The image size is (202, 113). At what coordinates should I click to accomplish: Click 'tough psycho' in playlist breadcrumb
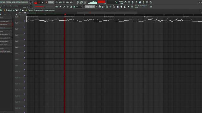(49, 10)
